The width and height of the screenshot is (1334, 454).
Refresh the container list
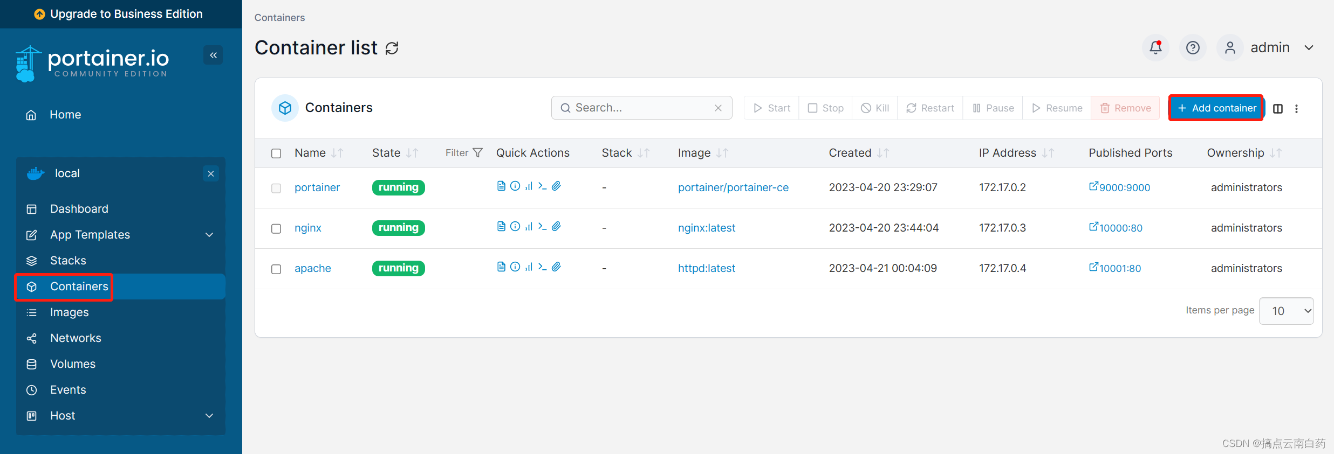[392, 48]
